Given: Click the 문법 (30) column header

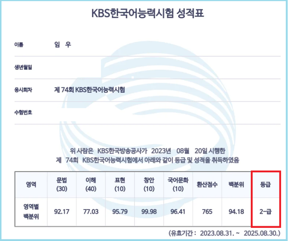Looking at the screenshot, I should coord(62,185).
